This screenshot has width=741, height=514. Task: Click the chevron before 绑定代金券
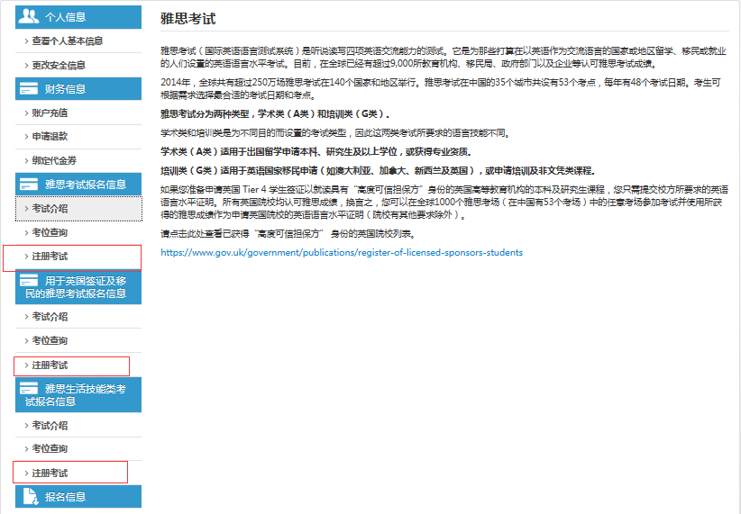coord(26,160)
